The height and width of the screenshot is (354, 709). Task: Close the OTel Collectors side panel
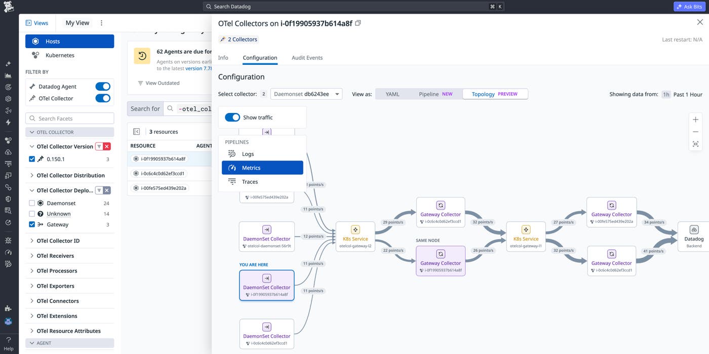700,22
